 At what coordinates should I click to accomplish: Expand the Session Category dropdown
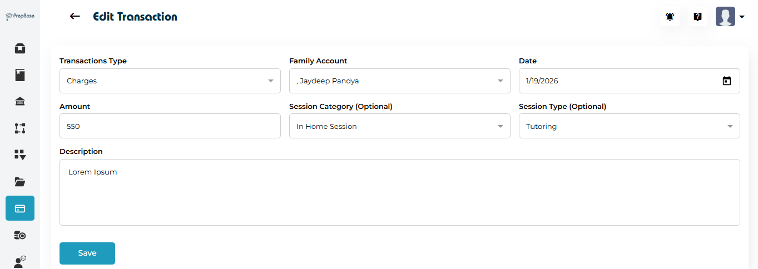(399, 127)
